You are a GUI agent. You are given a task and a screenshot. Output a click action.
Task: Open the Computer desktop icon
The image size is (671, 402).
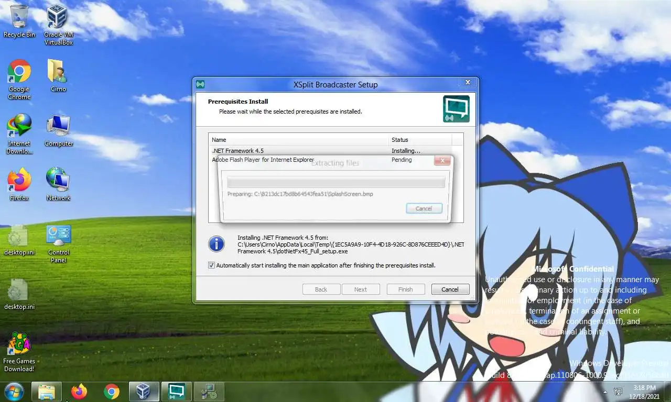(x=58, y=130)
